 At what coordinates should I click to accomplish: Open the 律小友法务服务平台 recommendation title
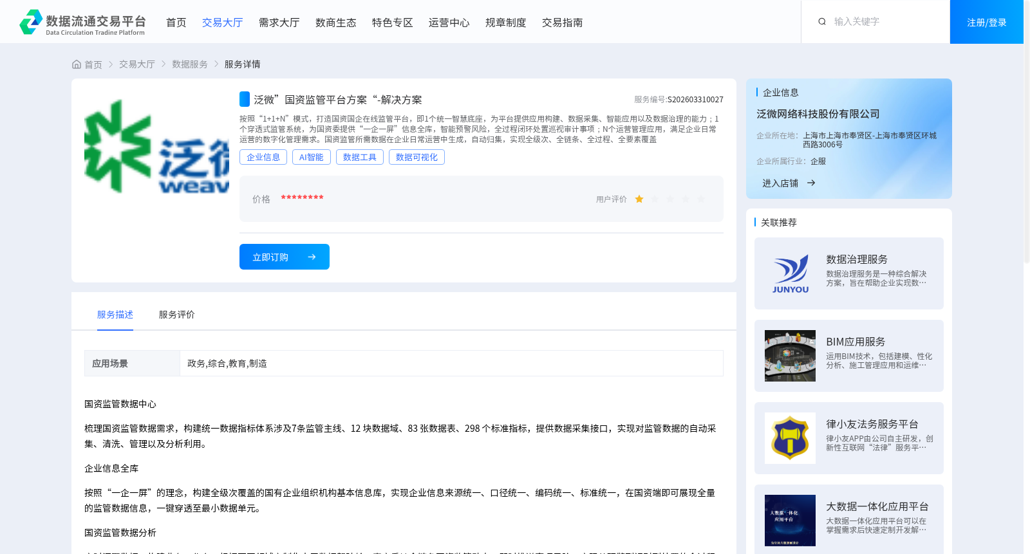click(x=872, y=424)
